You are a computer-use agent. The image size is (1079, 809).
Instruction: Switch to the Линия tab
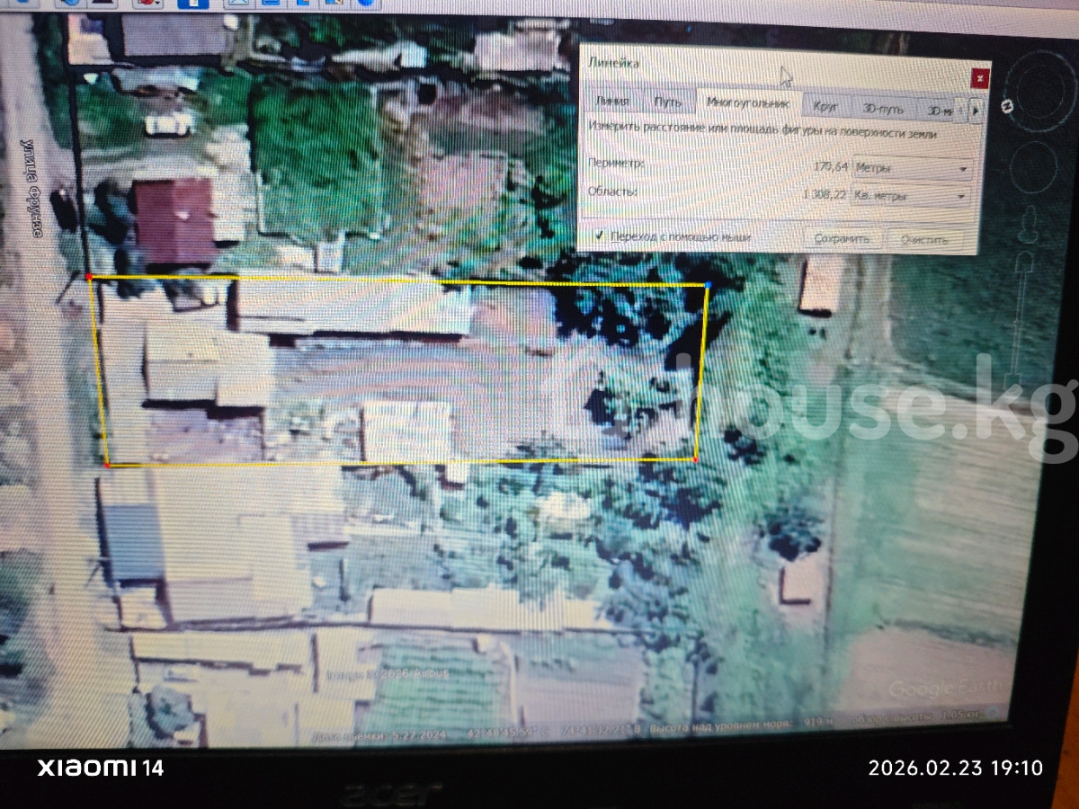611,102
